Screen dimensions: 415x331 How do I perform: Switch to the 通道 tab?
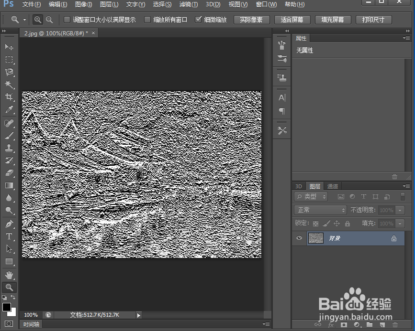coord(332,186)
